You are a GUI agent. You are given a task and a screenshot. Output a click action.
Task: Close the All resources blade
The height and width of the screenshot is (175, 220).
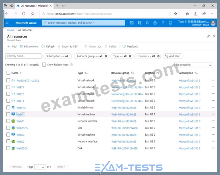coord(214,36)
